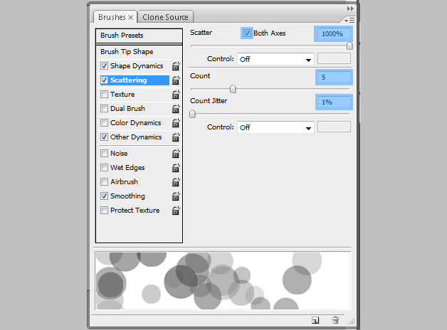Image resolution: width=447 pixels, height=330 pixels.
Task: Open the Scatter Control dropdown
Action: coord(275,59)
